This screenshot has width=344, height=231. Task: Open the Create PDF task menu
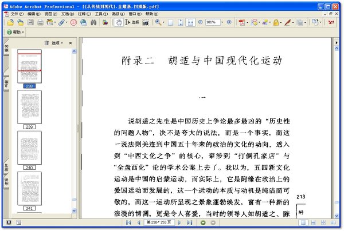[x=242, y=22]
